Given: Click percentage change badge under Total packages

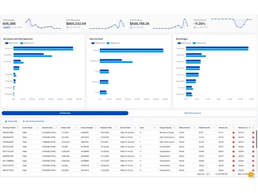Looking at the screenshot, I should coord(7,27).
